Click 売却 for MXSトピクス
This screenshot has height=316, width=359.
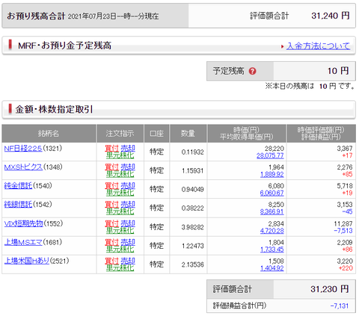[x=128, y=167]
